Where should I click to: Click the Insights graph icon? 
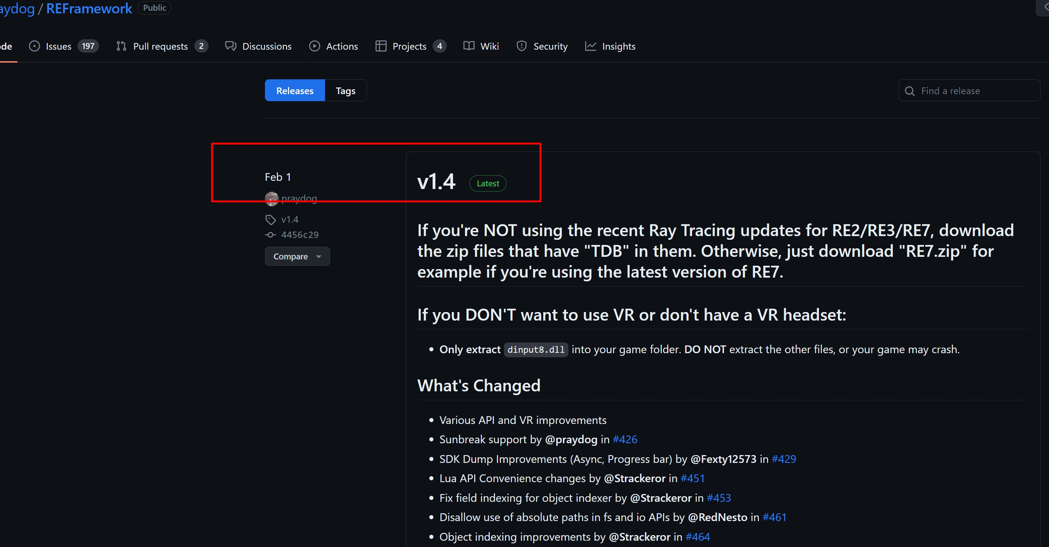(590, 46)
